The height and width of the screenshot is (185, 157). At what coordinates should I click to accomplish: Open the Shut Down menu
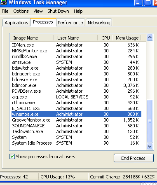click(58, 11)
